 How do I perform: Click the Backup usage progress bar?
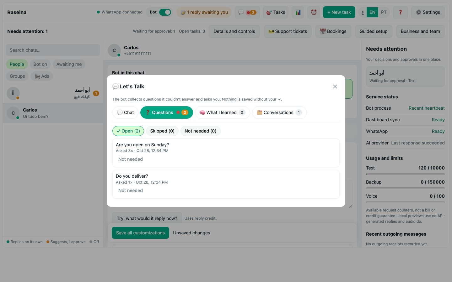coord(405,188)
